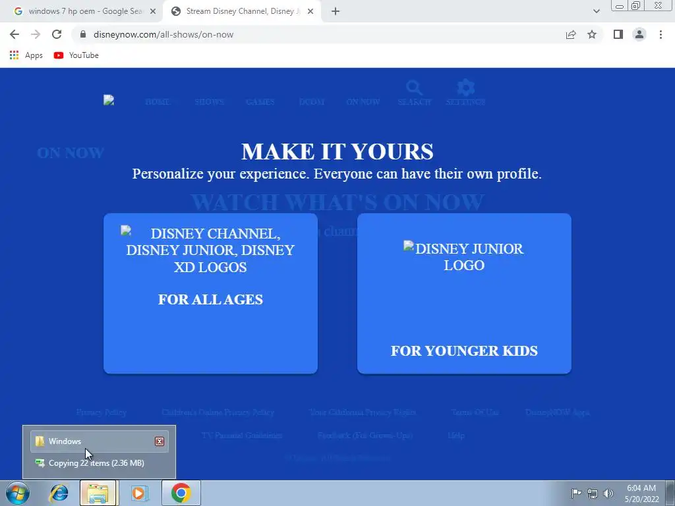Launch Internet Explorer from the taskbar
The image size is (675, 506).
click(59, 493)
